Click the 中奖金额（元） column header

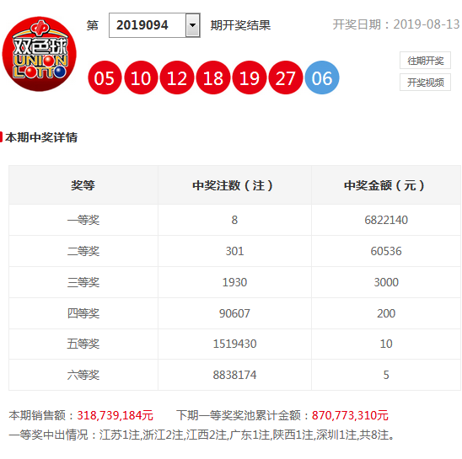386,185
